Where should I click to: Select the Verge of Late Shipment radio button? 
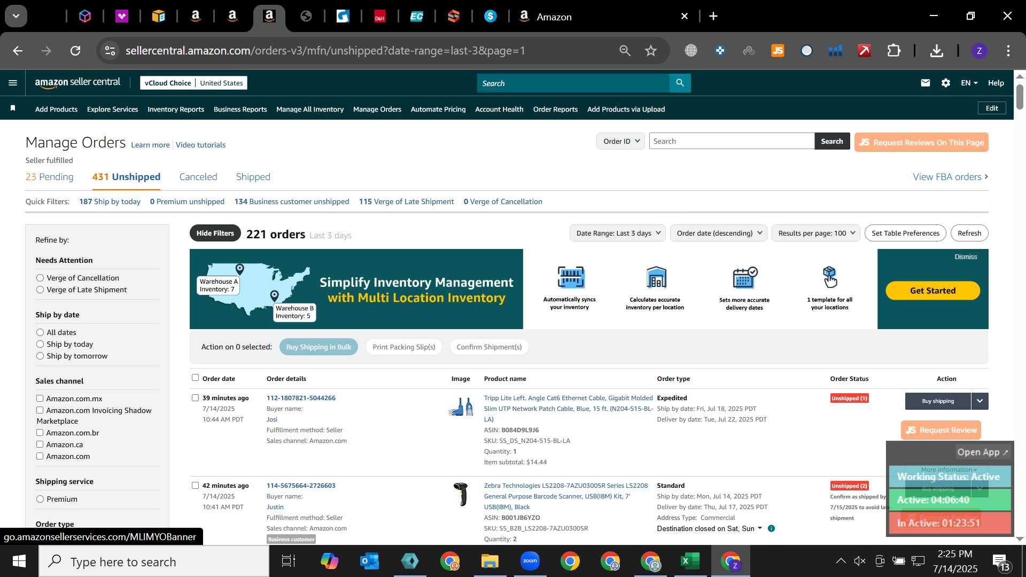pos(40,290)
